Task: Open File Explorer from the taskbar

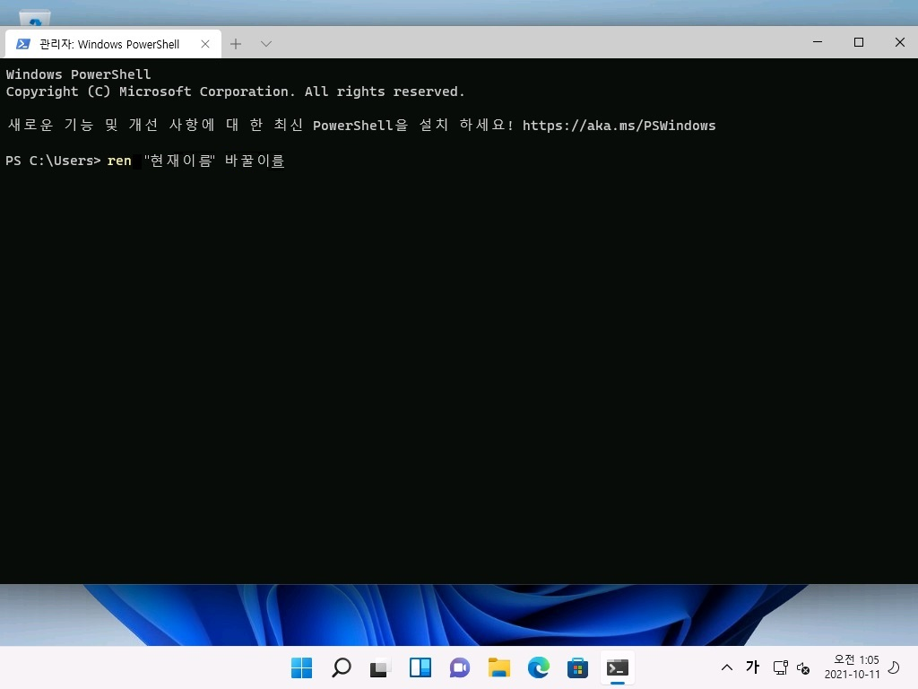Action: [498, 667]
